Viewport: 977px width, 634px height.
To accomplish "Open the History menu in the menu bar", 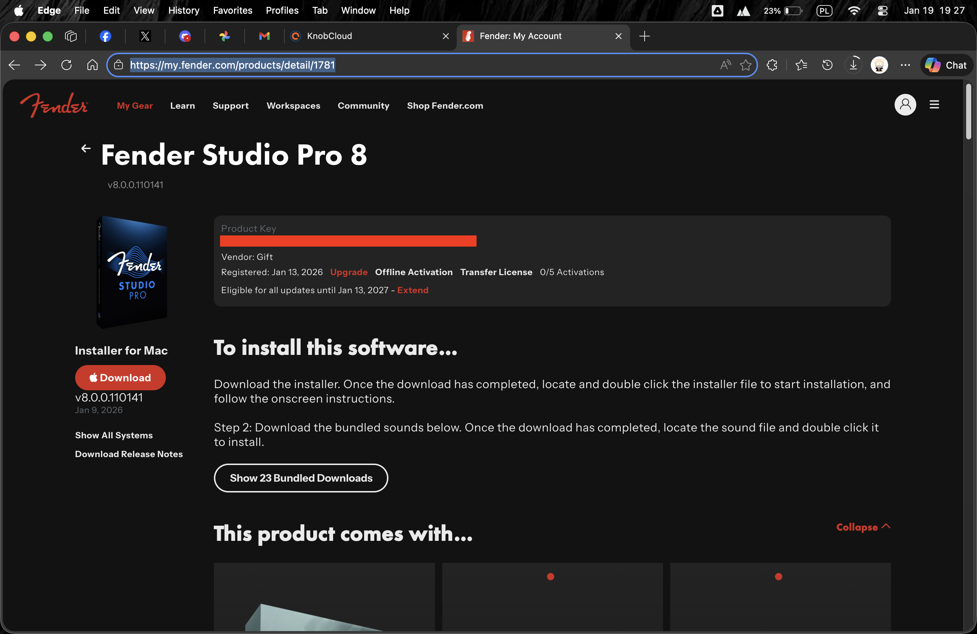I will point(184,10).
